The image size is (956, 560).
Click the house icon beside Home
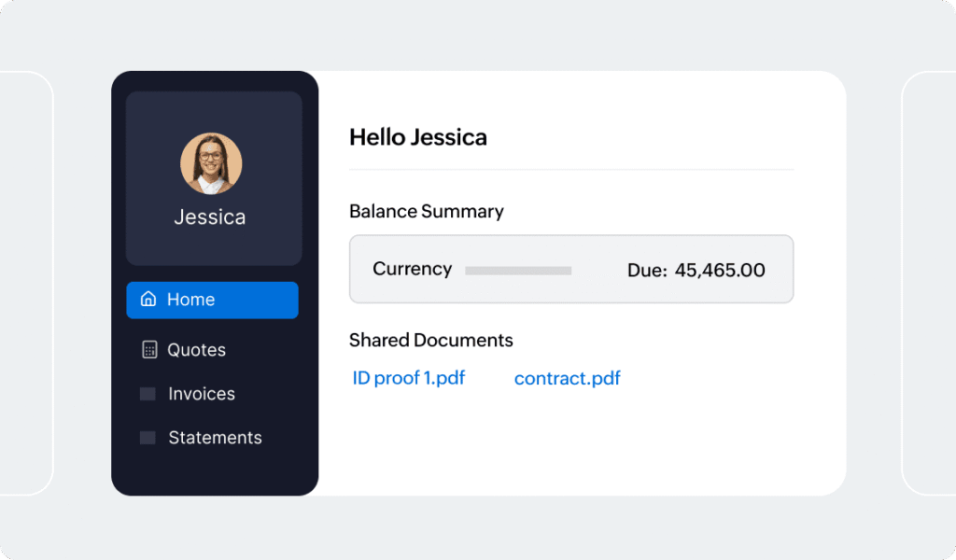tap(148, 300)
